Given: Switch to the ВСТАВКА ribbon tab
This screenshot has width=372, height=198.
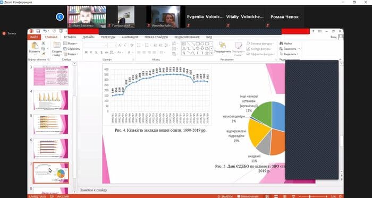Looking at the screenshot, I should tap(70, 37).
